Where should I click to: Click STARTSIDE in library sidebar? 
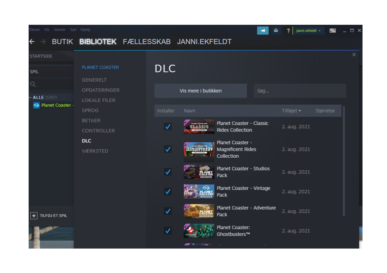click(41, 56)
